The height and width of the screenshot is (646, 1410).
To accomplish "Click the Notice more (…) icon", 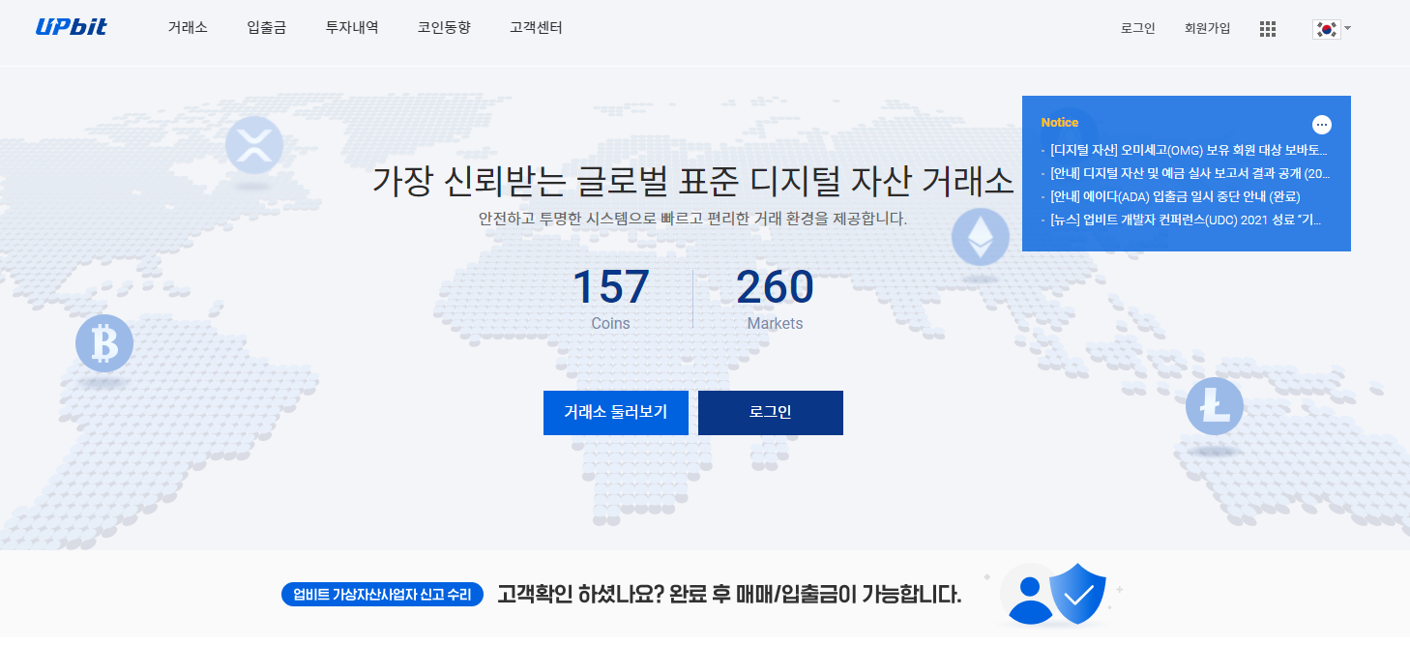I will [1322, 125].
